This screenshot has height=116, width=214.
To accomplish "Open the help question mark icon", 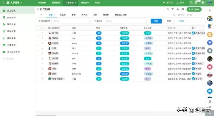I will (203, 2).
